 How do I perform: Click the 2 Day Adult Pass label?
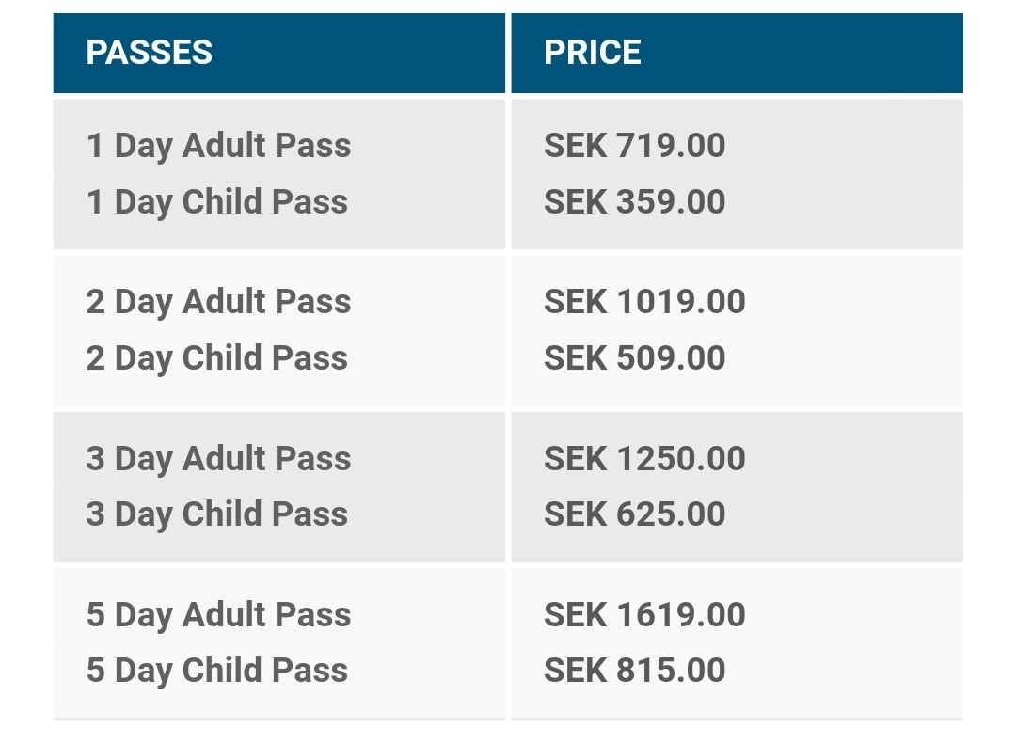218,302
